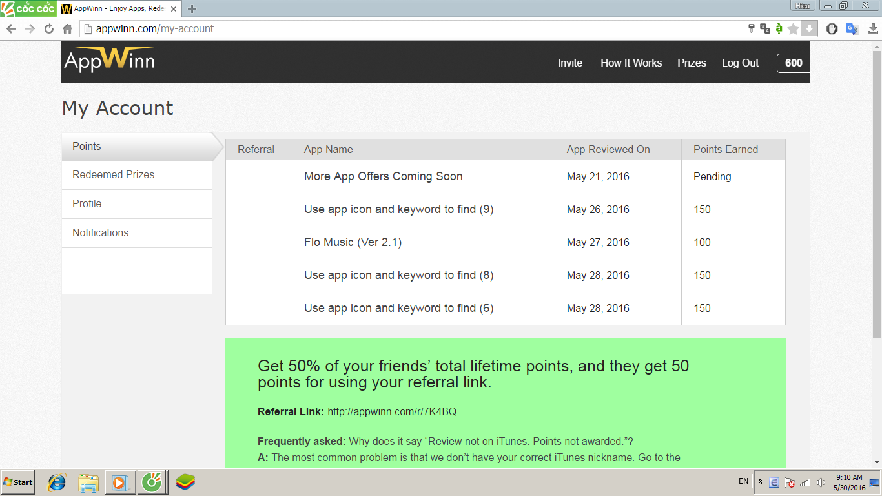Viewport: 882px width, 496px height.
Task: Go to the browser home page
Action: click(67, 28)
